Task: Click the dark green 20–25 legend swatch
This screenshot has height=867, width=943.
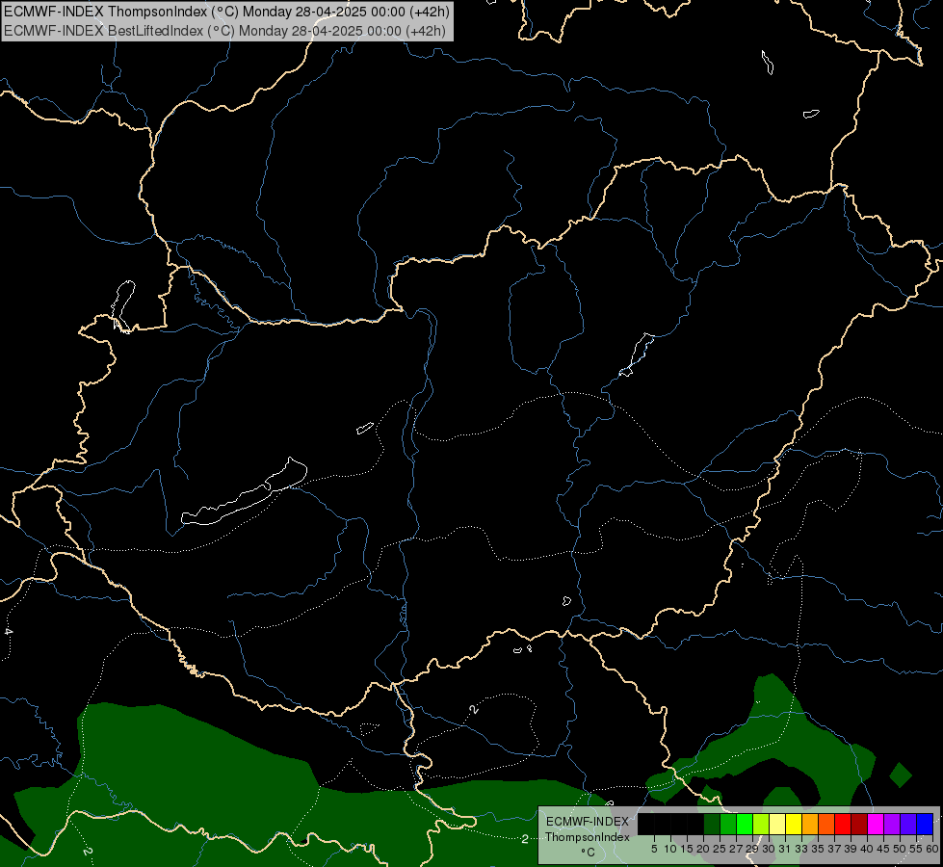Action: tap(712, 824)
